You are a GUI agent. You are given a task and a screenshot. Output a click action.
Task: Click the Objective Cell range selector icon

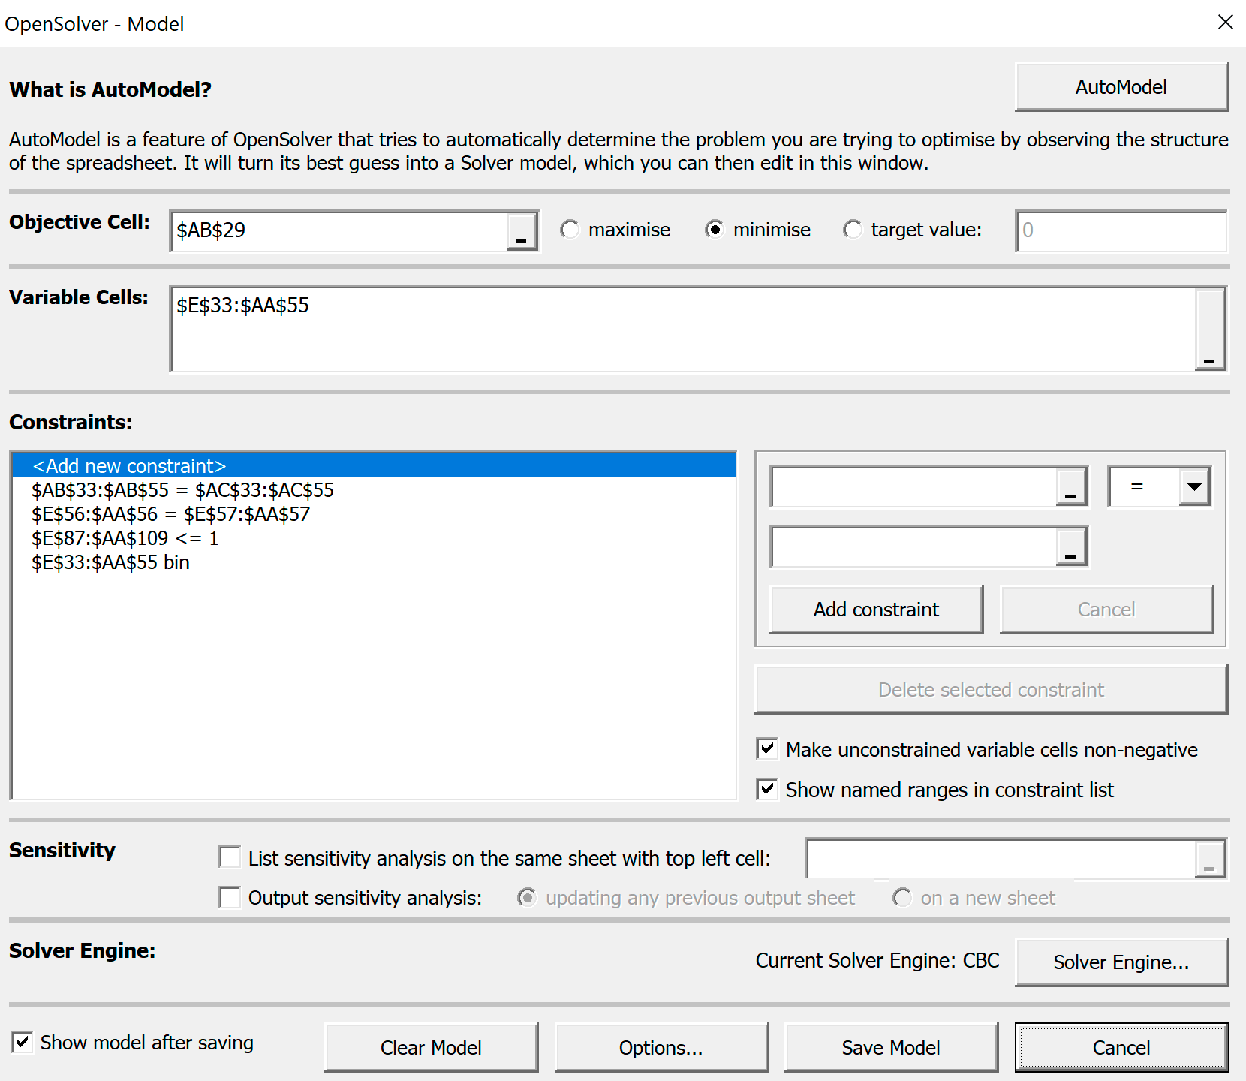[x=522, y=231]
